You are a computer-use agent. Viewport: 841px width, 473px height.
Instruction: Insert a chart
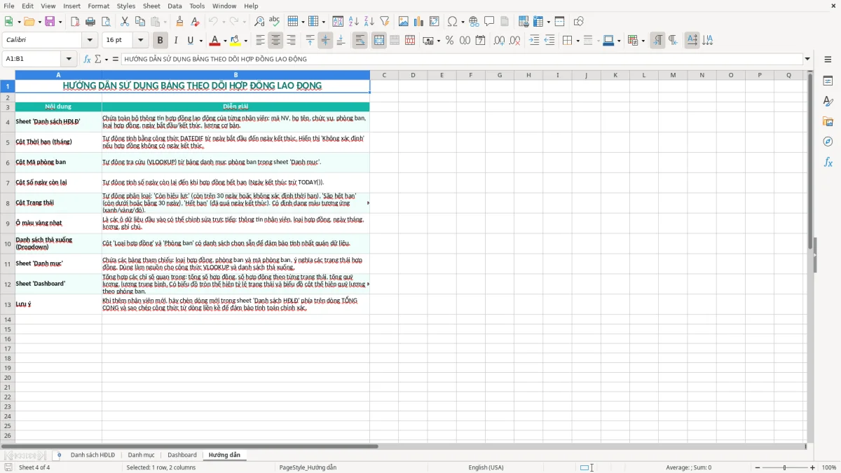(418, 22)
